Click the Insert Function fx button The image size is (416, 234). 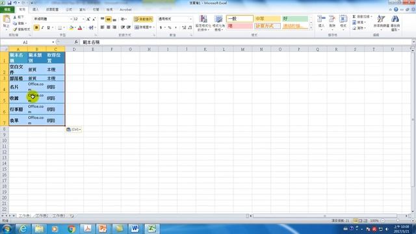point(76,42)
